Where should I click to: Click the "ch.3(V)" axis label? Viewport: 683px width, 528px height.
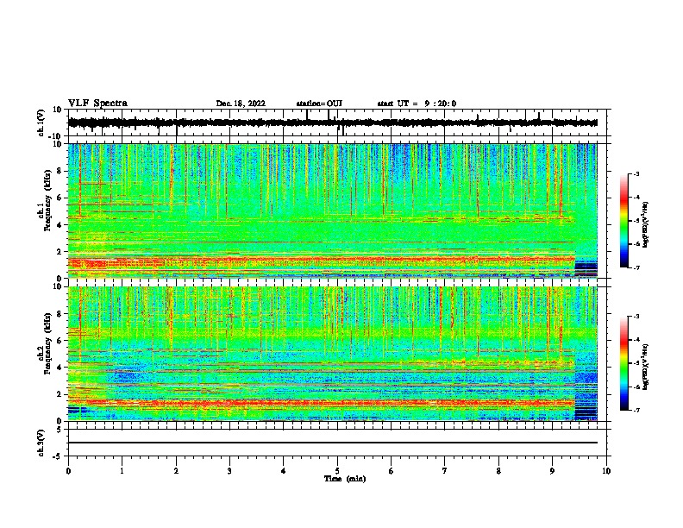point(41,443)
